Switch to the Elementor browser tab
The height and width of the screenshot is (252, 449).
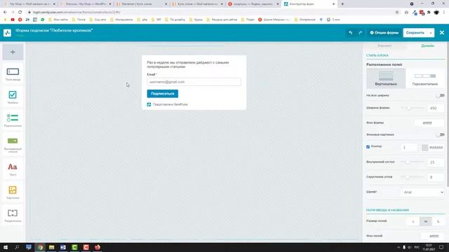pyautogui.click(x=141, y=4)
